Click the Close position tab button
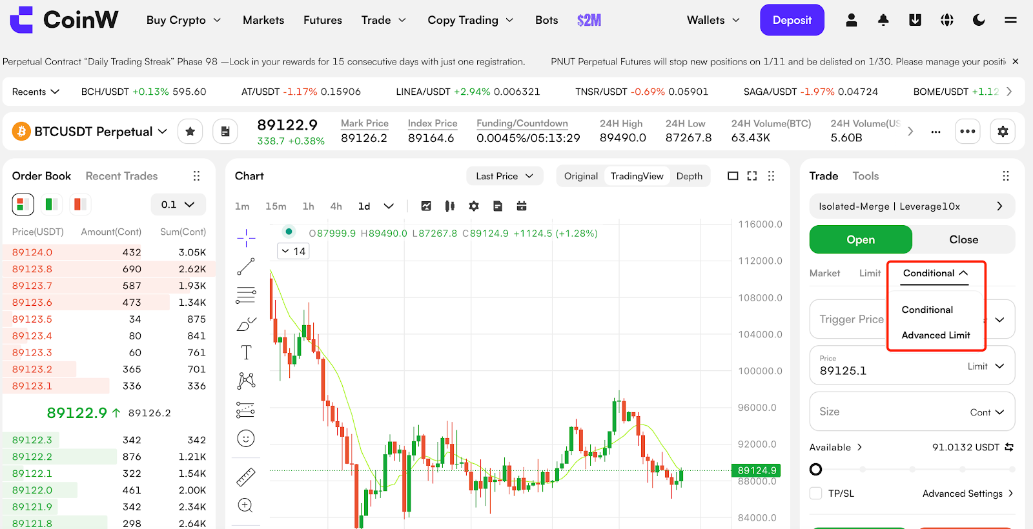Image resolution: width=1033 pixels, height=529 pixels. (x=963, y=239)
